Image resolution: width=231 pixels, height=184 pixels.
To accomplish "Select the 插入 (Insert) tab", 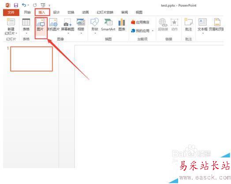I will tap(42, 12).
